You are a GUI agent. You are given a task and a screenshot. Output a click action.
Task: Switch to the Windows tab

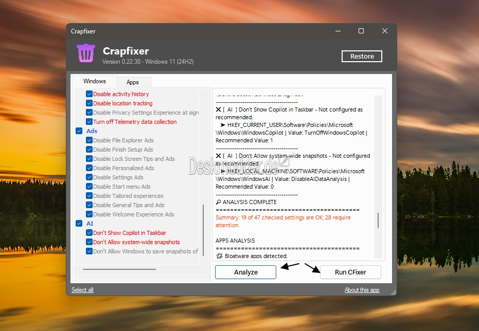point(94,81)
